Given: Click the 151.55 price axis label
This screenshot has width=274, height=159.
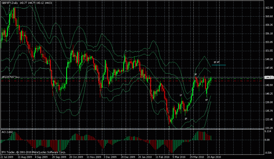Looking at the screenshot, I should tap(269, 51).
